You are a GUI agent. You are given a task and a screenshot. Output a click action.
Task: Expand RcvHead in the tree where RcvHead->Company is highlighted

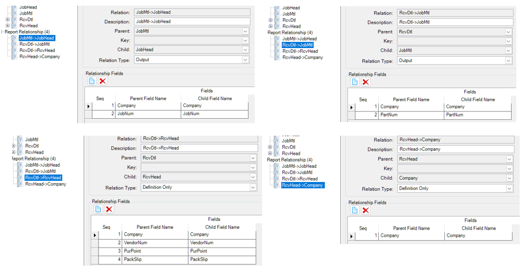(x=270, y=154)
